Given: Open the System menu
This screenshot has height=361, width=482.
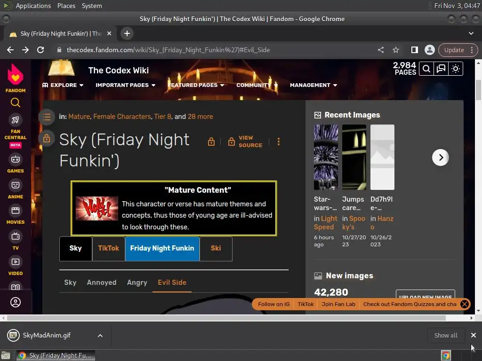Looking at the screenshot, I should [x=92, y=6].
